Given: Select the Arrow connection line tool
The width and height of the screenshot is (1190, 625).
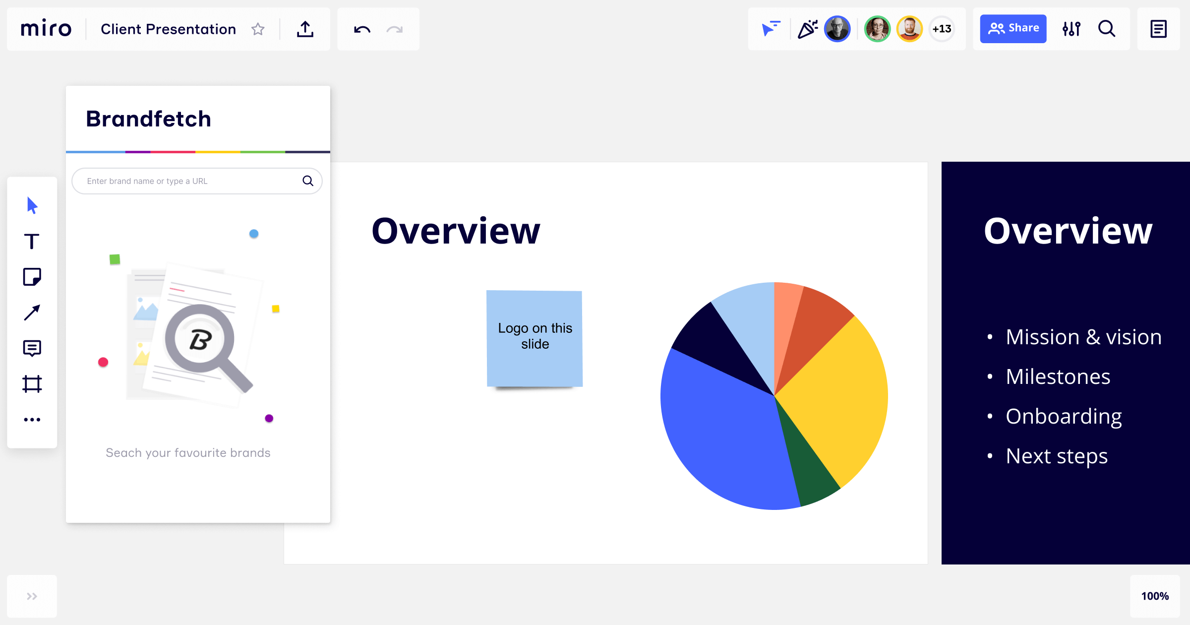Looking at the screenshot, I should coord(32,312).
